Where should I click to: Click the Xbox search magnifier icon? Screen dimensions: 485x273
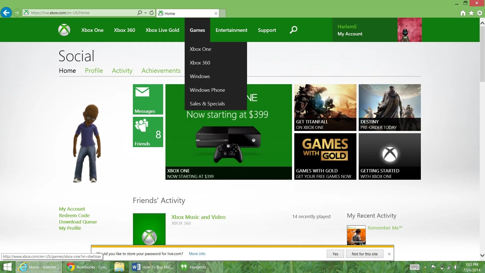click(x=293, y=30)
